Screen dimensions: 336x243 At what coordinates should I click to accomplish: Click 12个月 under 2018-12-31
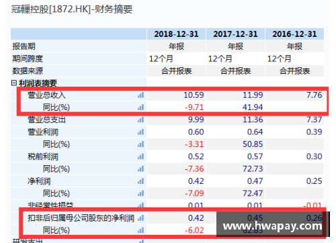[161, 59]
